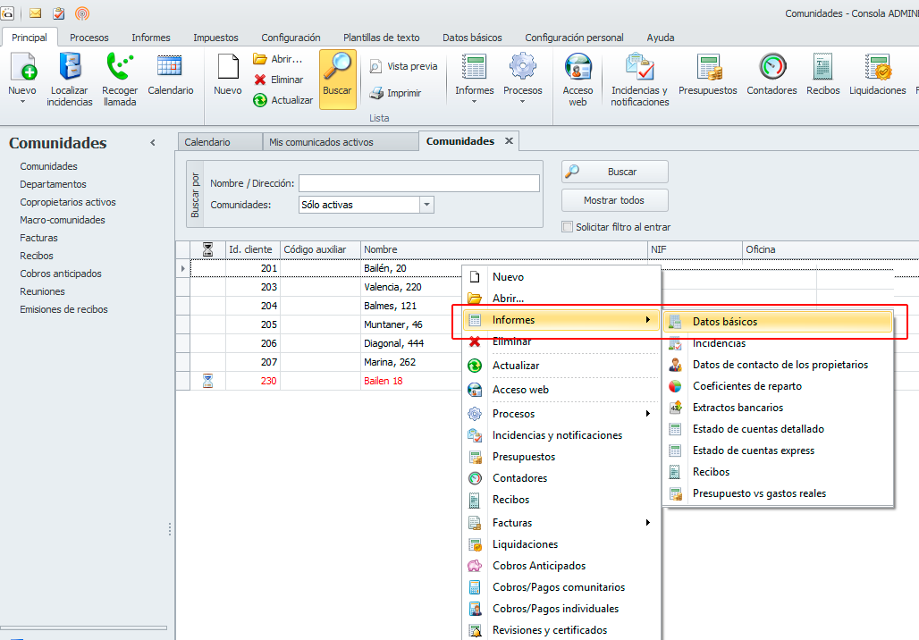Switch to the Impuestos ribbon tab
The height and width of the screenshot is (640, 919).
(x=215, y=38)
